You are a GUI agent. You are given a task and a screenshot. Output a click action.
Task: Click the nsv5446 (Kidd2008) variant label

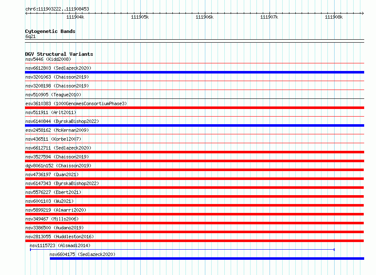coord(48,59)
